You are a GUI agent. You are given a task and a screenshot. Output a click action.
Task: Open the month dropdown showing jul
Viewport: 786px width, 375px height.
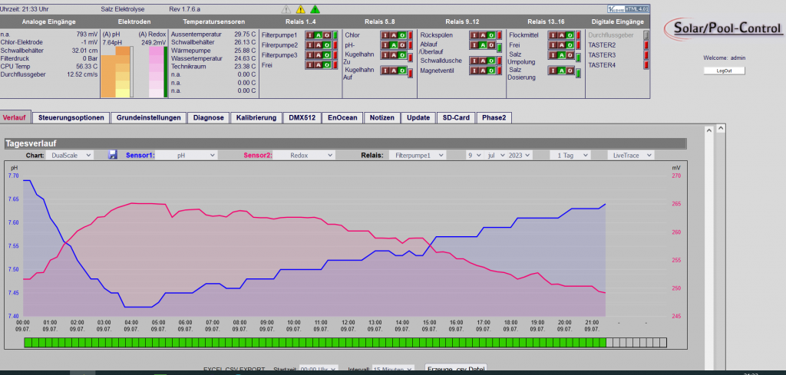click(x=495, y=155)
